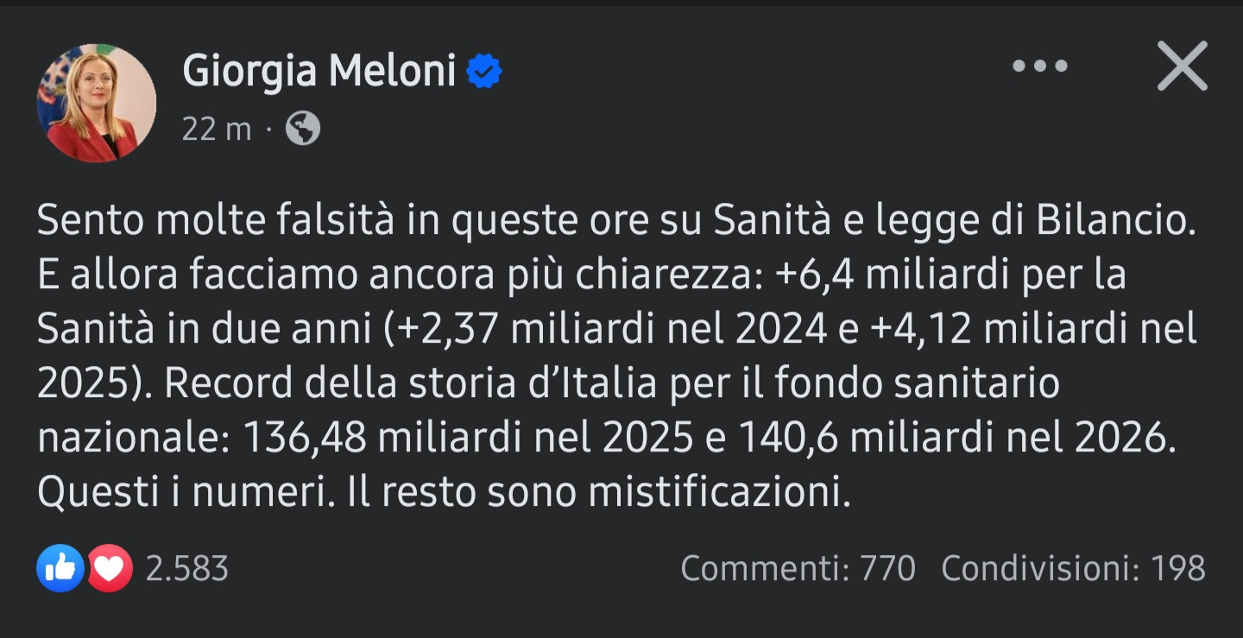Open the "Commenti: 770" comments
Viewport: 1243px width, 638px height.
click(x=798, y=569)
